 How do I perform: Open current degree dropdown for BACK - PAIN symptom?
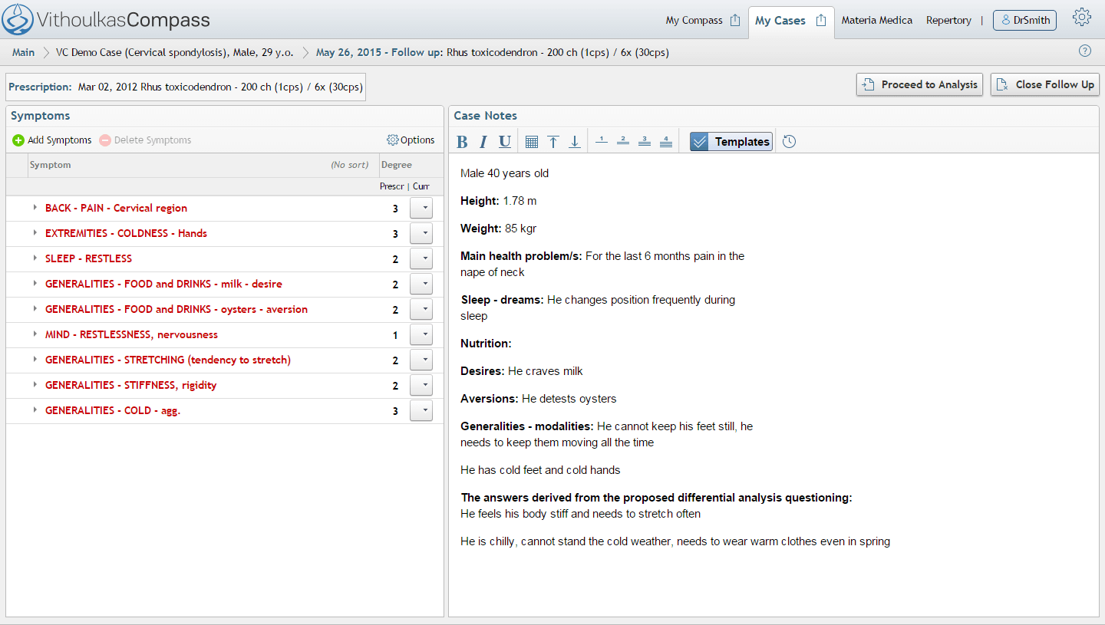click(x=421, y=209)
